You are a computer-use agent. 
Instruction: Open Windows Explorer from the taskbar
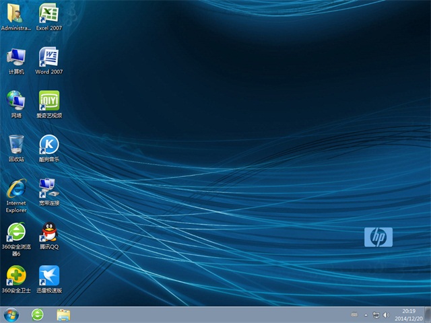tap(63, 314)
